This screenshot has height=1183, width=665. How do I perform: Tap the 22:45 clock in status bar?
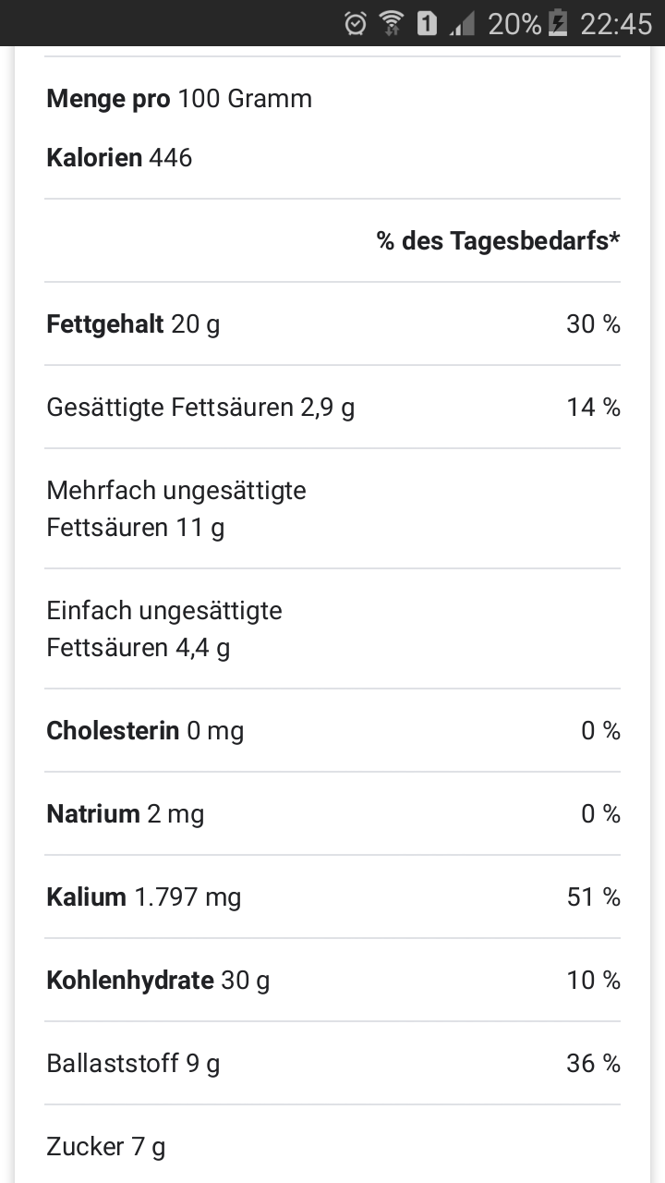pos(616,23)
